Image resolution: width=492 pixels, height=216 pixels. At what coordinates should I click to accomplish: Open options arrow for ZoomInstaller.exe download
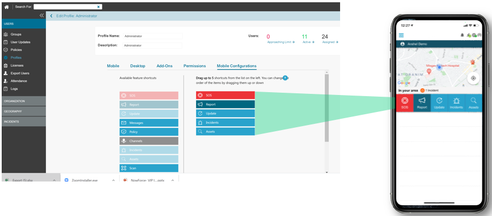(x=113, y=180)
